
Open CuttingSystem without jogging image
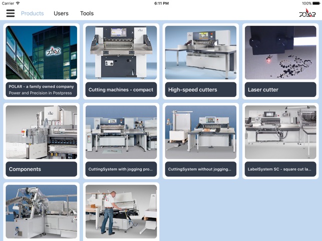(201, 132)
